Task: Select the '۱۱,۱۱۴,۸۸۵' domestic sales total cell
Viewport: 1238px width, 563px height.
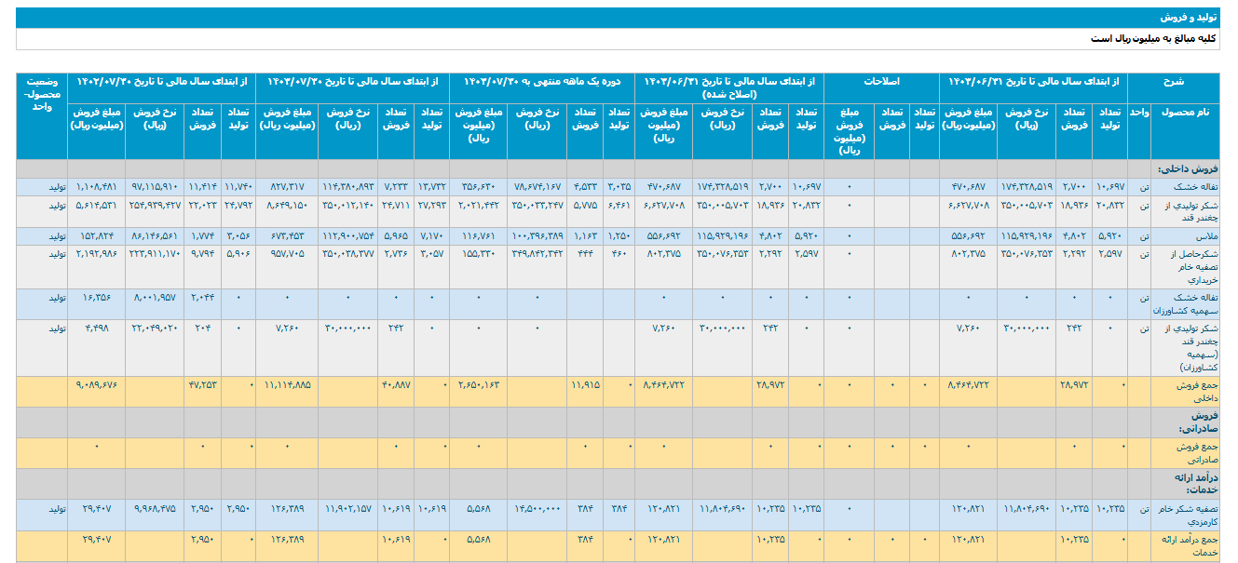Action: 287,383
